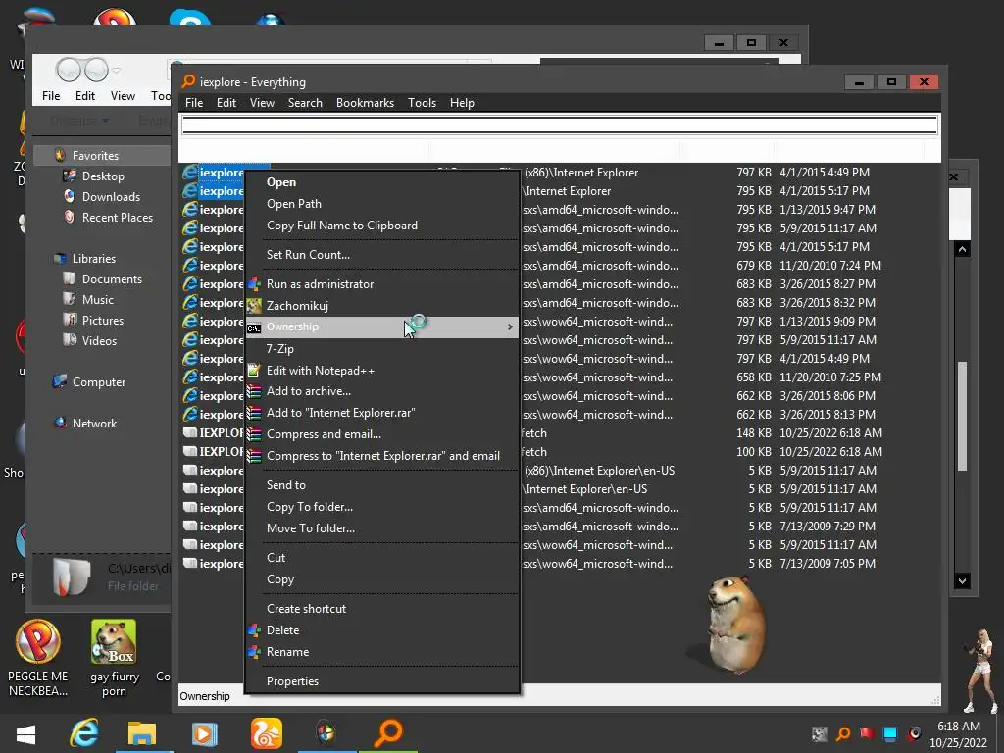The height and width of the screenshot is (753, 1004).
Task: Click the blue monitor network tray icon
Action: pos(890,733)
